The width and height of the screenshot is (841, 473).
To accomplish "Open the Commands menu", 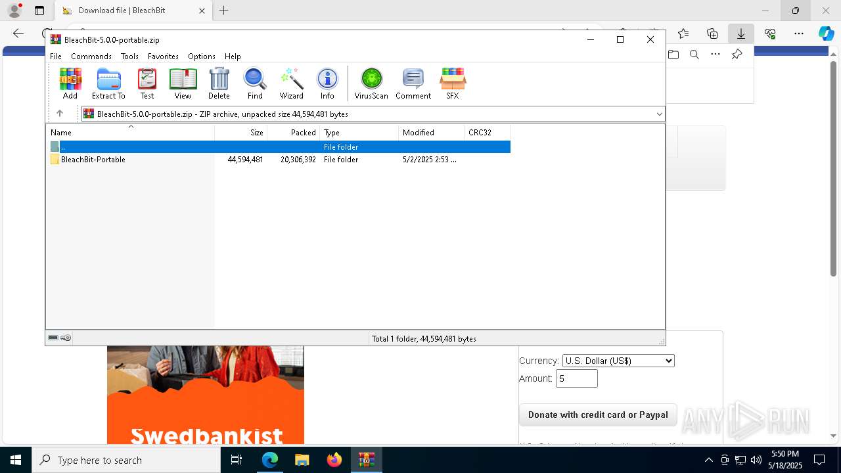I will 91,56.
